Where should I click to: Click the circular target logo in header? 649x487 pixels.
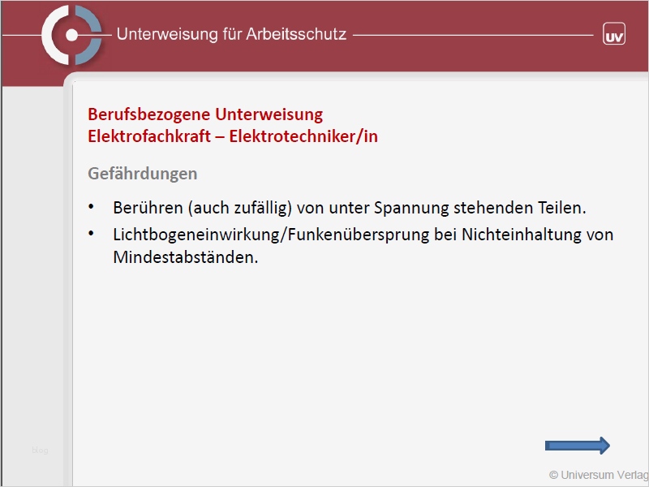point(72,35)
